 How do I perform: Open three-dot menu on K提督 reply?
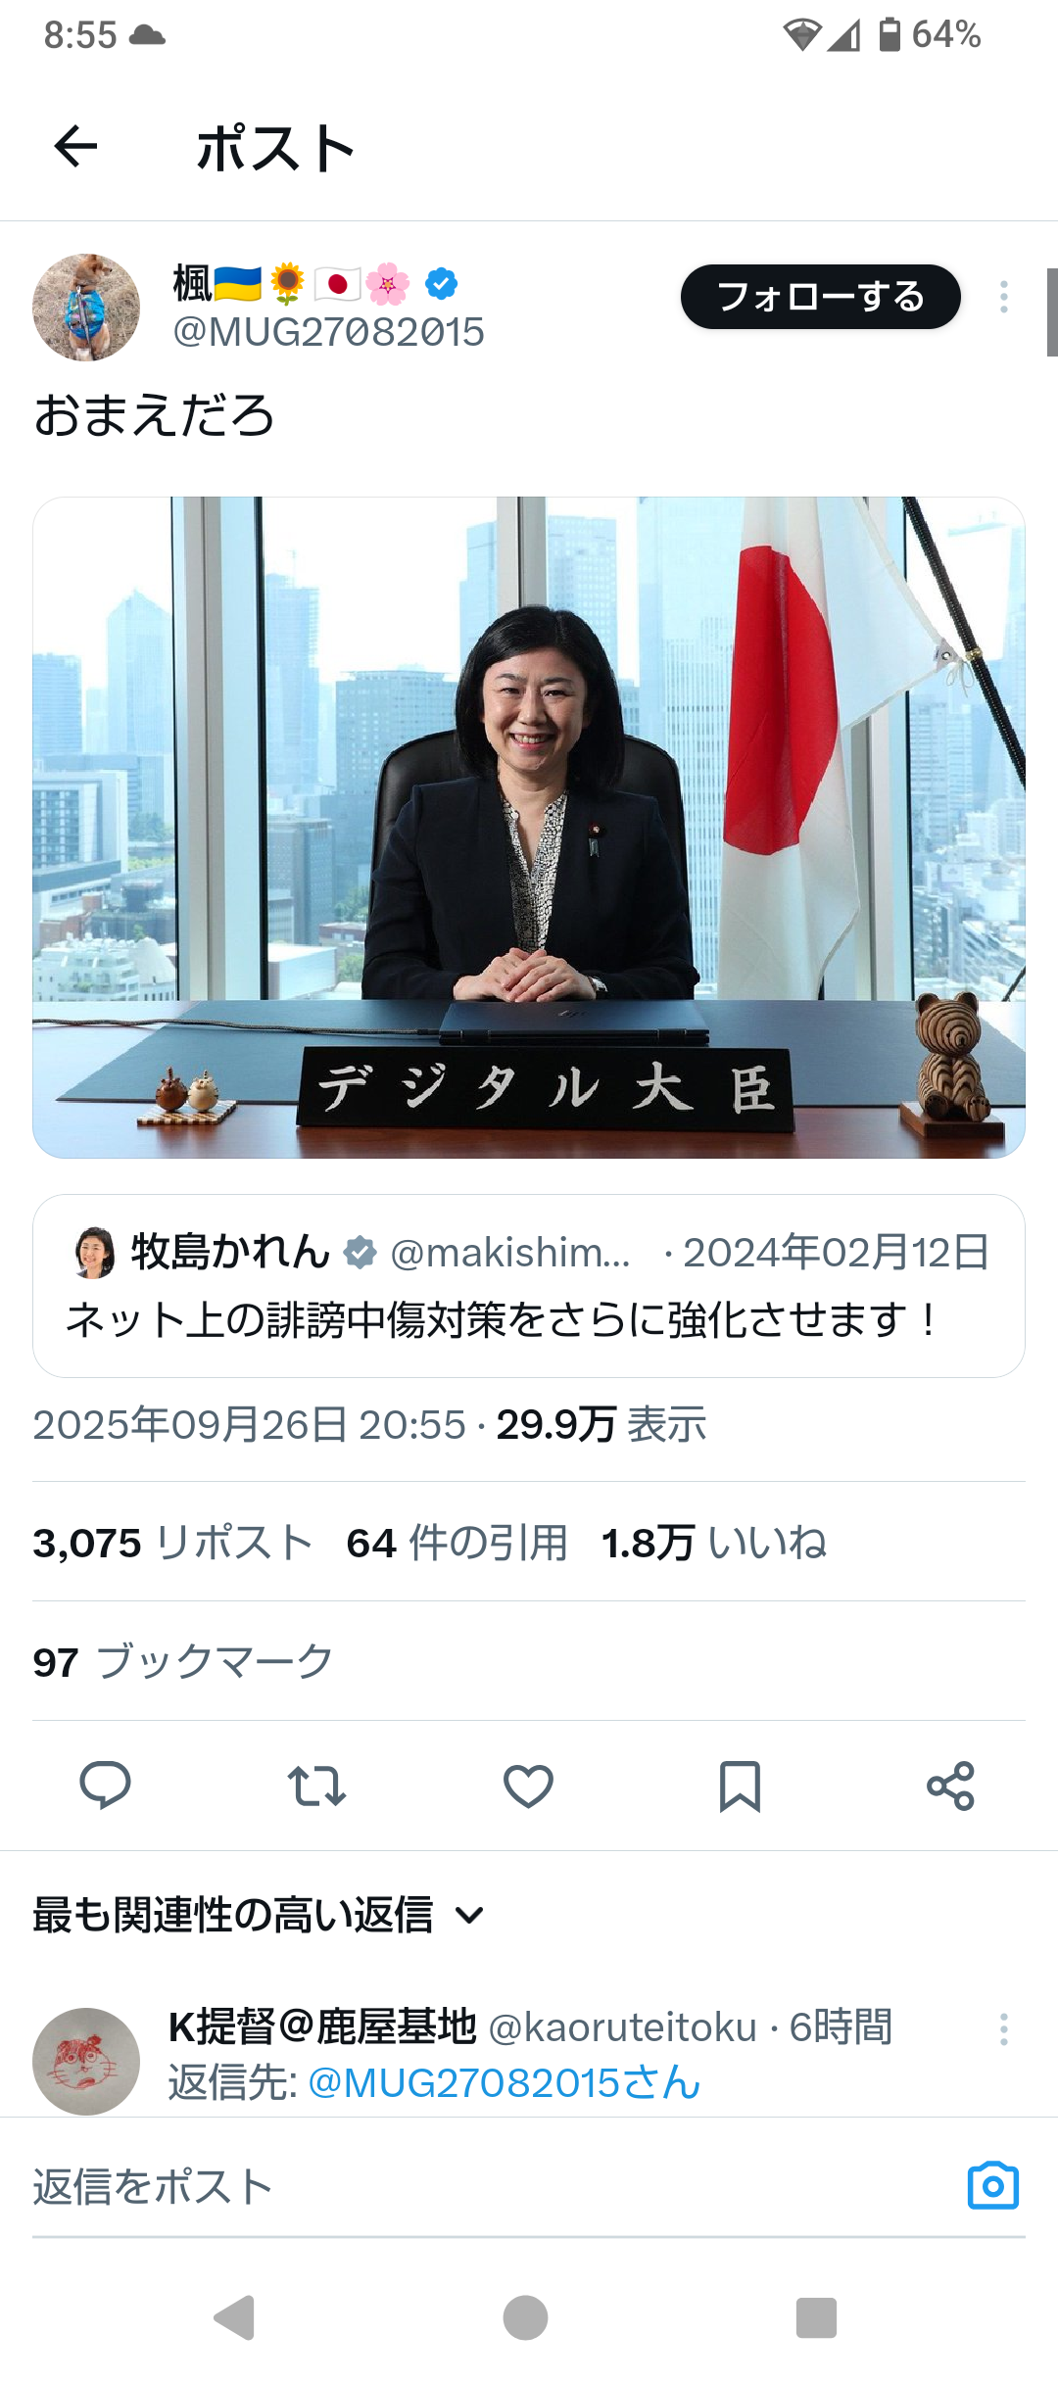tap(1004, 2029)
